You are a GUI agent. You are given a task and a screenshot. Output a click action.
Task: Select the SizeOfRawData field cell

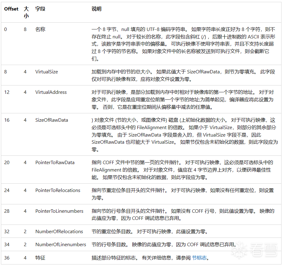pos(51,120)
